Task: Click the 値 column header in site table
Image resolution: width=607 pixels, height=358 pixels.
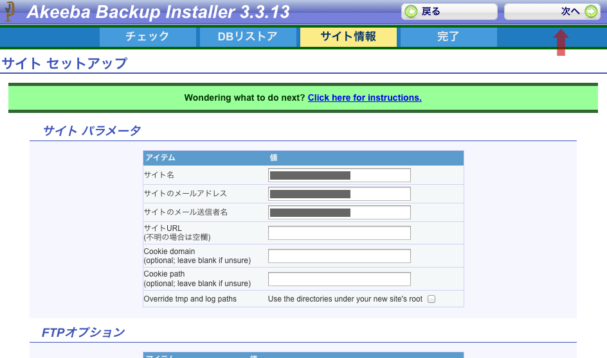Action: 273,158
